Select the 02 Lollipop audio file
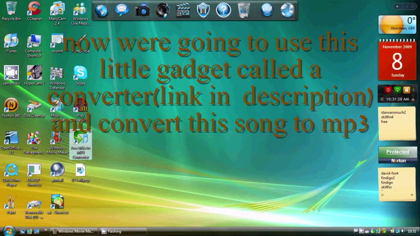420x236 pixels. (x=80, y=172)
